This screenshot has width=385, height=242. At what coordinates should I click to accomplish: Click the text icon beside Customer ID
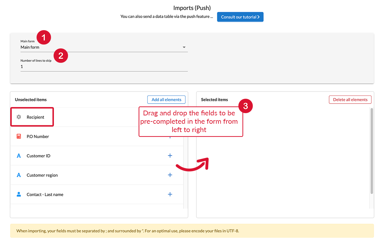point(19,156)
